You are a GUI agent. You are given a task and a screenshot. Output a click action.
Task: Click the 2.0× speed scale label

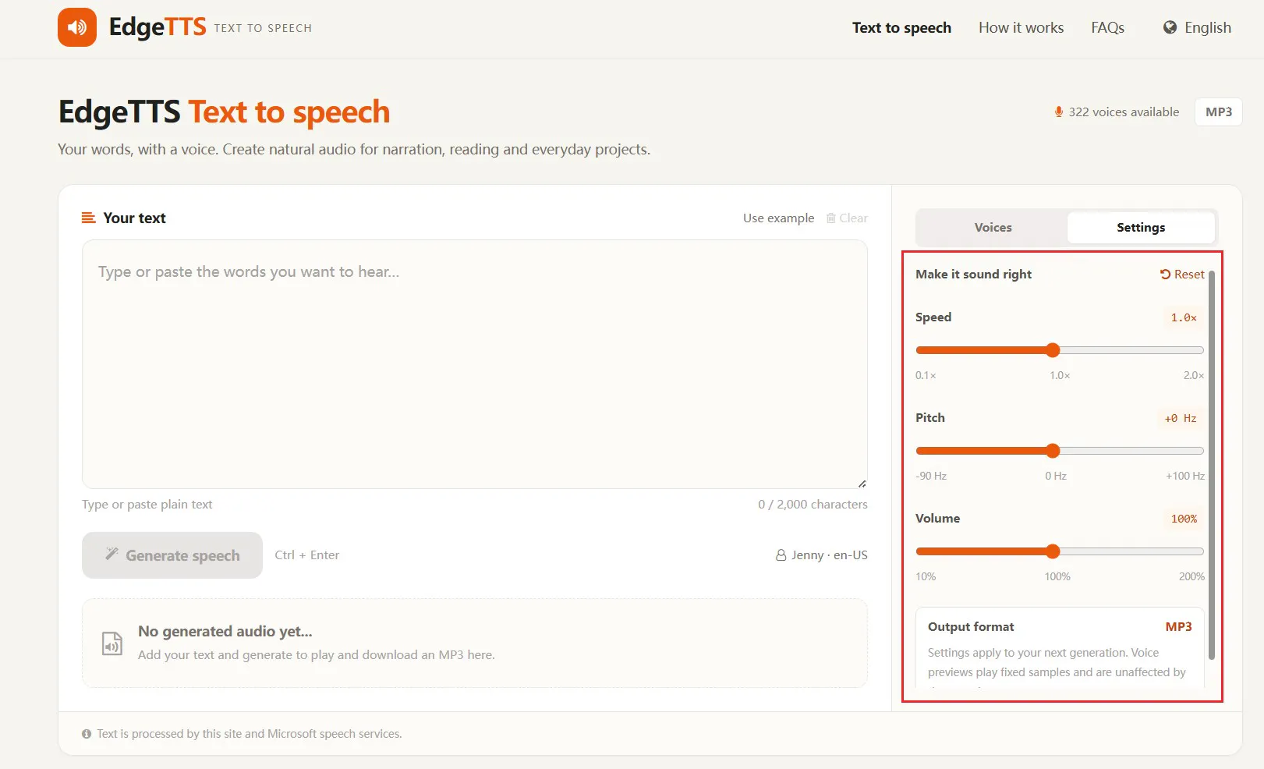tap(1194, 375)
